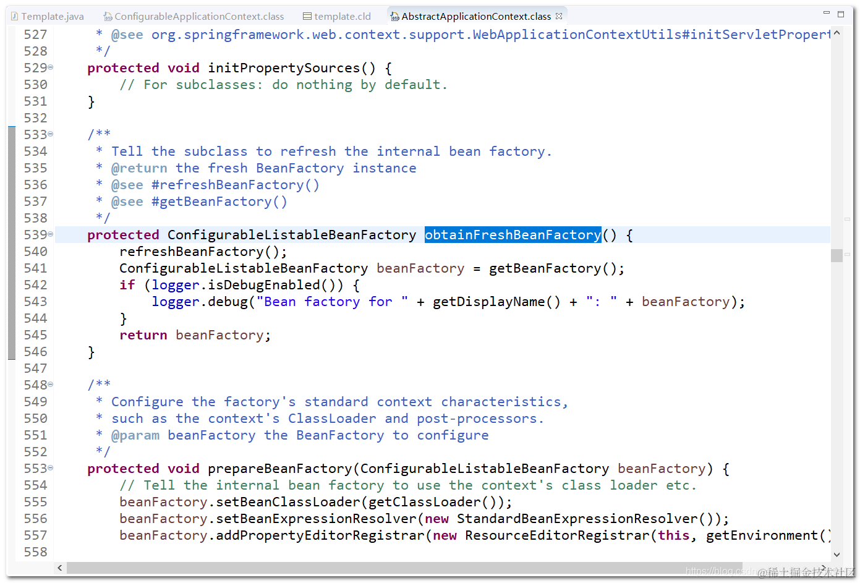Click line number 539 in the gutter

coord(35,235)
